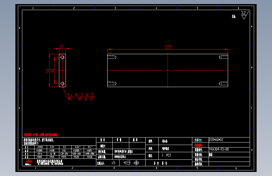Click the '<400-1000' length range cell
The width and height of the screenshot is (272, 176).
pos(89,154)
